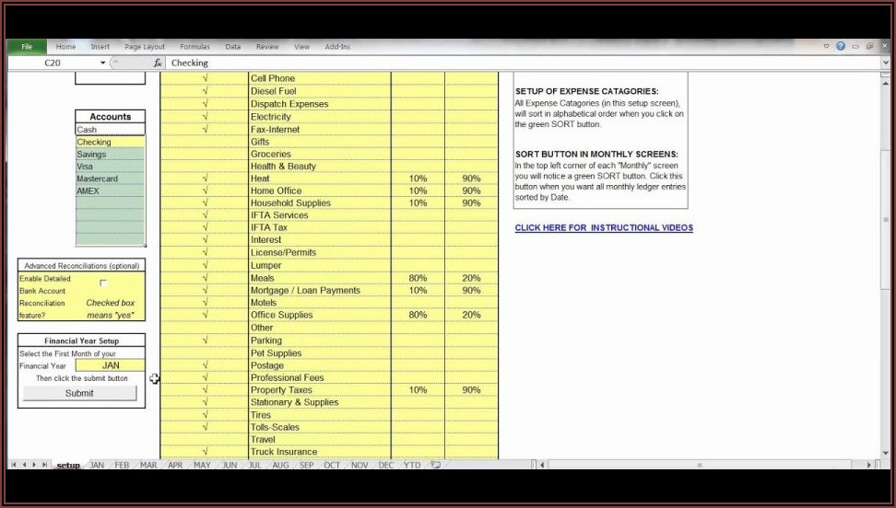This screenshot has height=508, width=896.
Task: Click the formula bar containing Checking
Action: 523,63
